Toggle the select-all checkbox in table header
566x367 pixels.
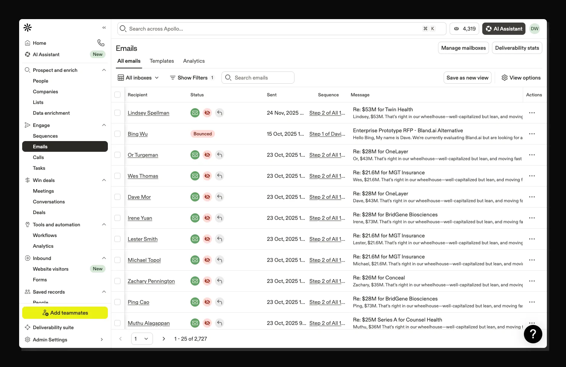(117, 95)
